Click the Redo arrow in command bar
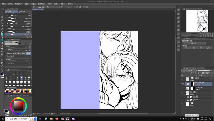The image size is (214, 121). [50, 7]
